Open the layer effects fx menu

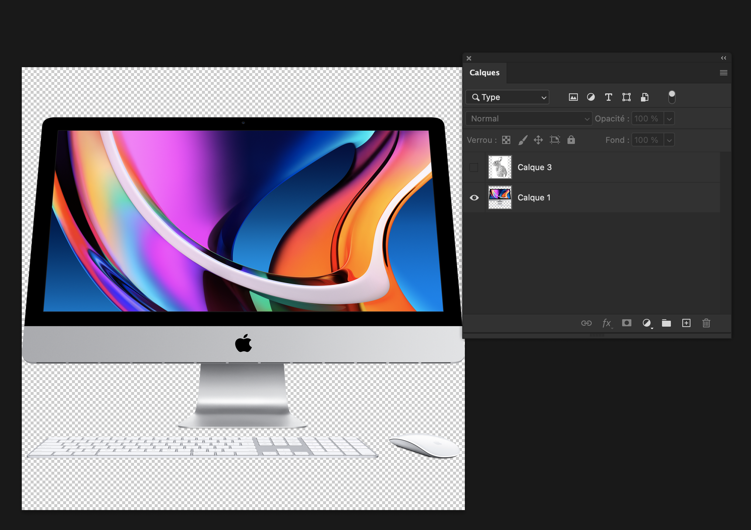pos(607,323)
